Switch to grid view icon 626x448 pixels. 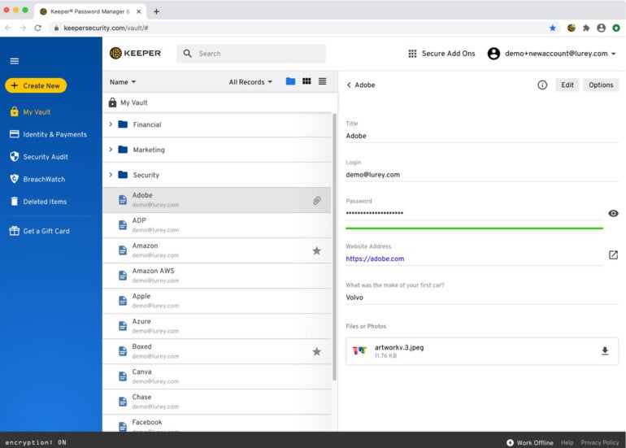point(306,81)
